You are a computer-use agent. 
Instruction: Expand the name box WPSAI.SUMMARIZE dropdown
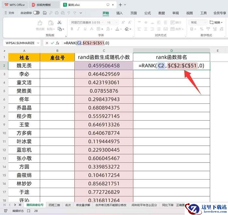click(x=38, y=43)
